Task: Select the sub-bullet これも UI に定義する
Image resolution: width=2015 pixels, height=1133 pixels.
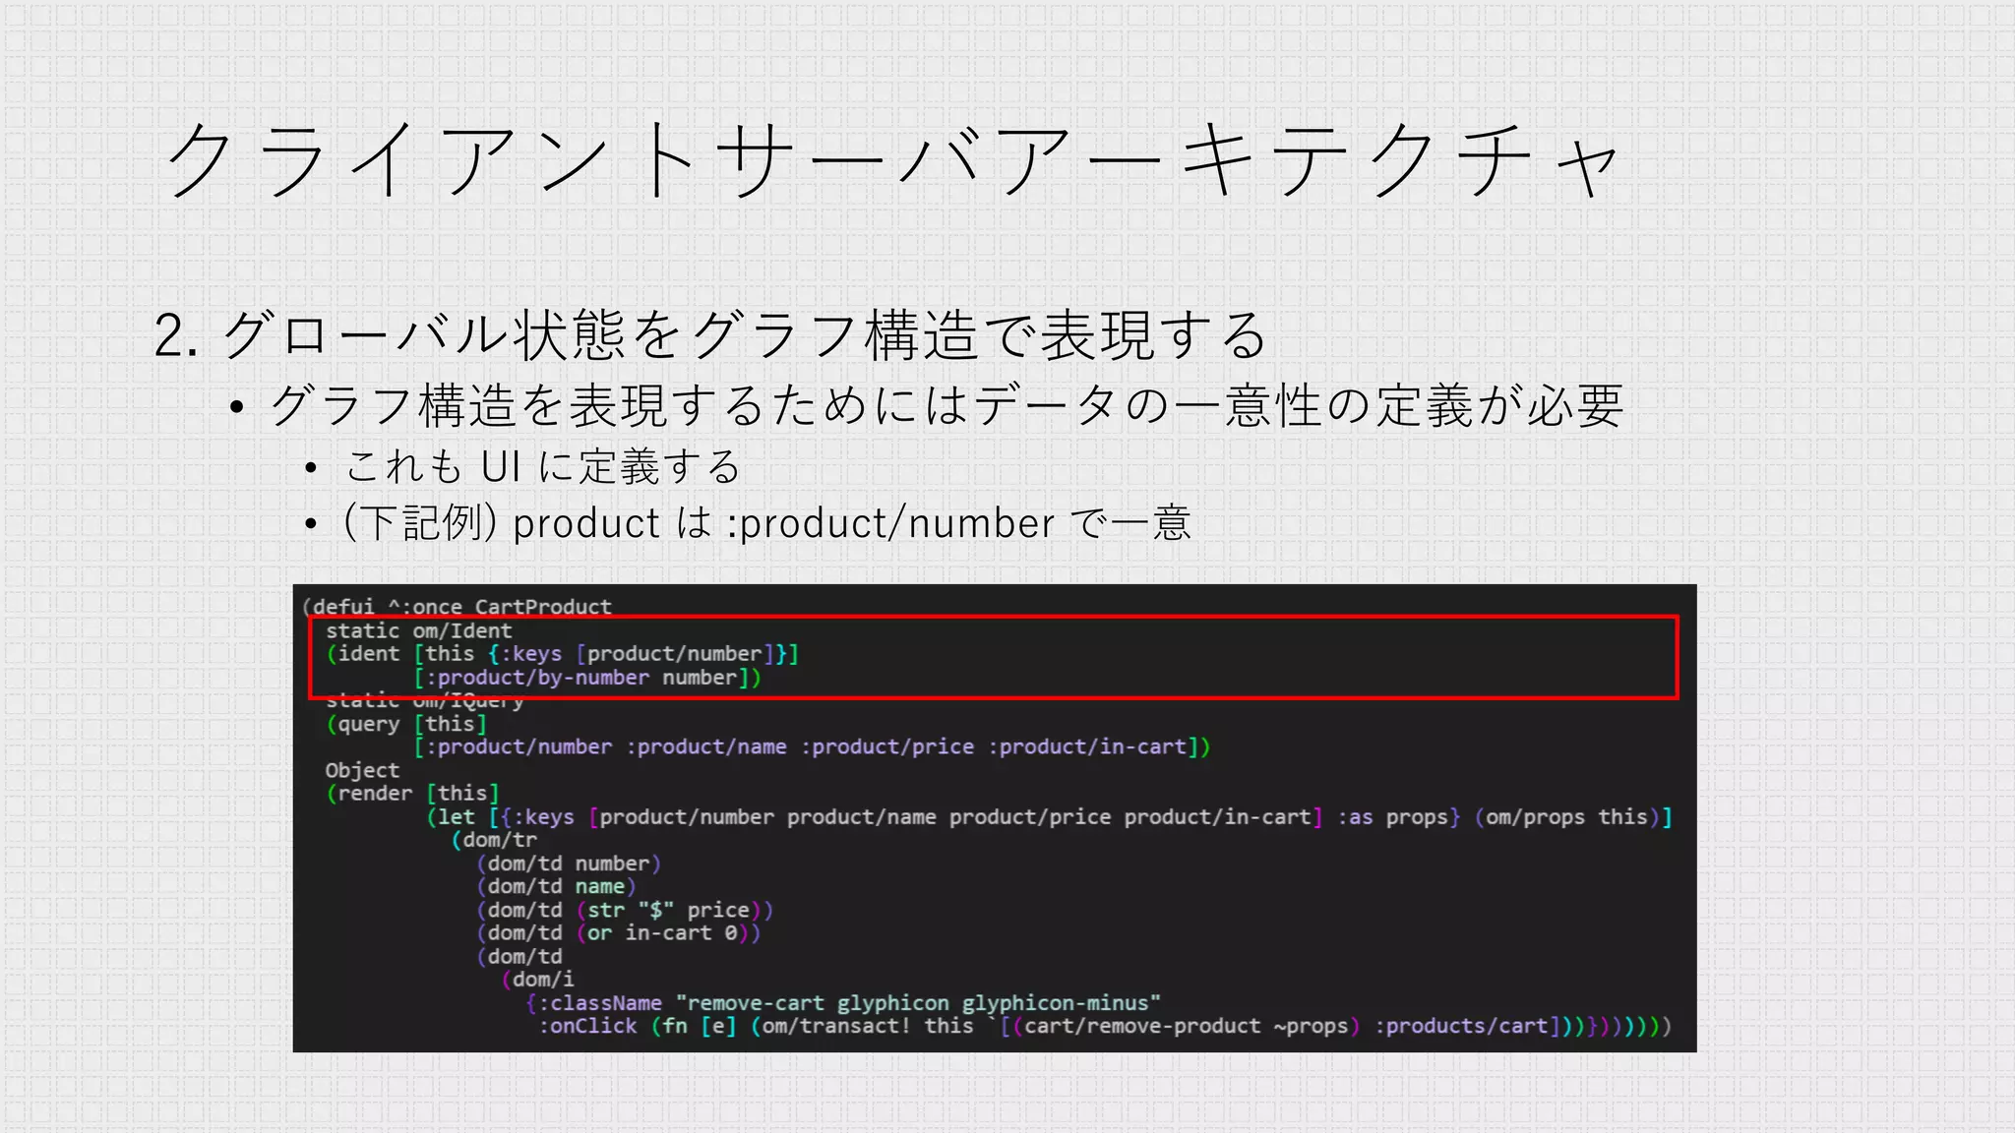Action: [x=542, y=466]
